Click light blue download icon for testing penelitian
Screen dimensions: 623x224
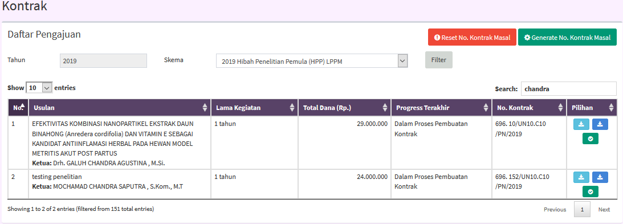[x=581, y=177]
